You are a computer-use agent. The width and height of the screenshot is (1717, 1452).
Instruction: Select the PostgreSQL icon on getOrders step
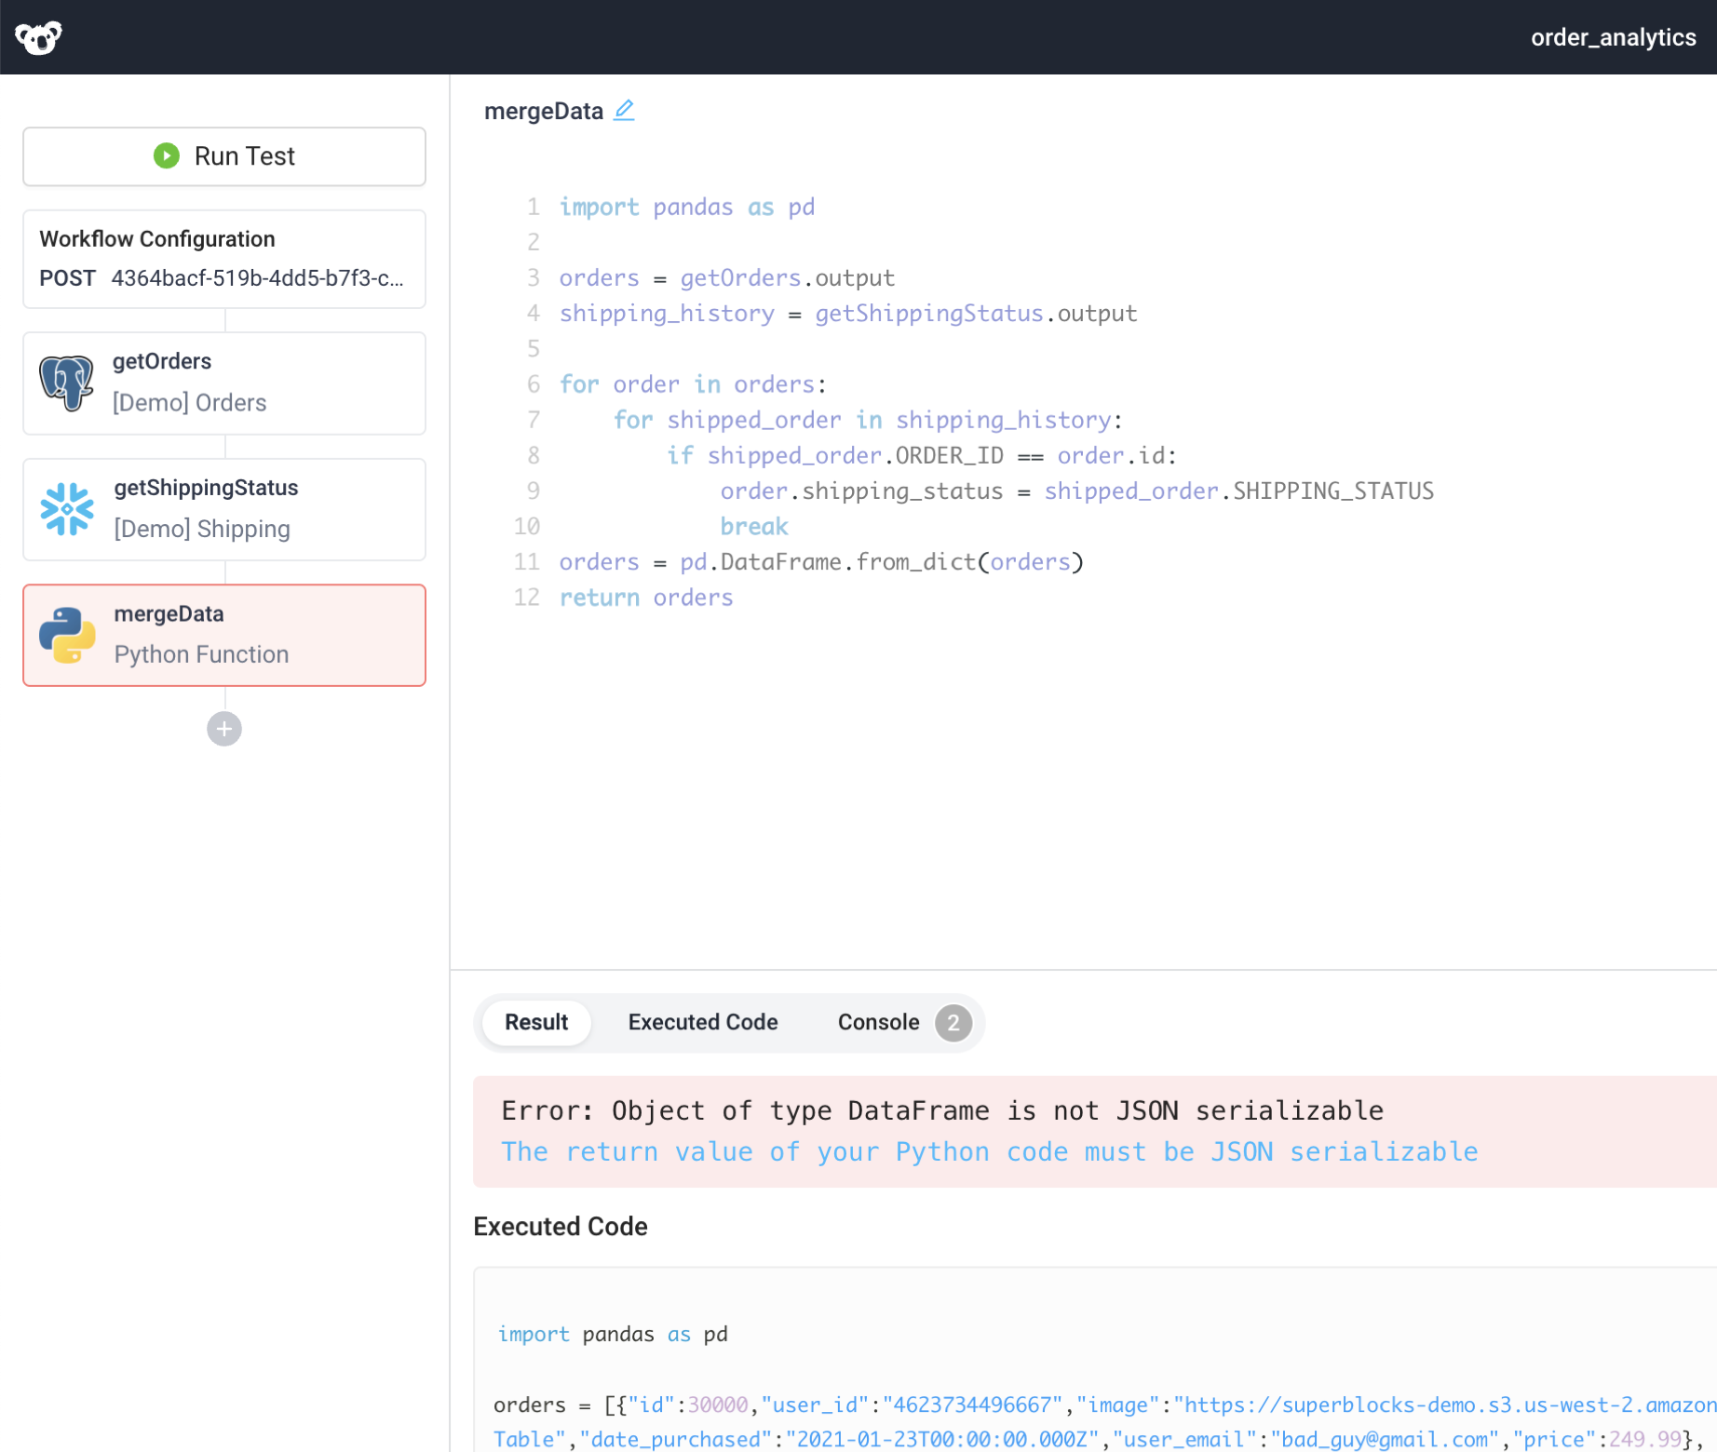click(66, 383)
